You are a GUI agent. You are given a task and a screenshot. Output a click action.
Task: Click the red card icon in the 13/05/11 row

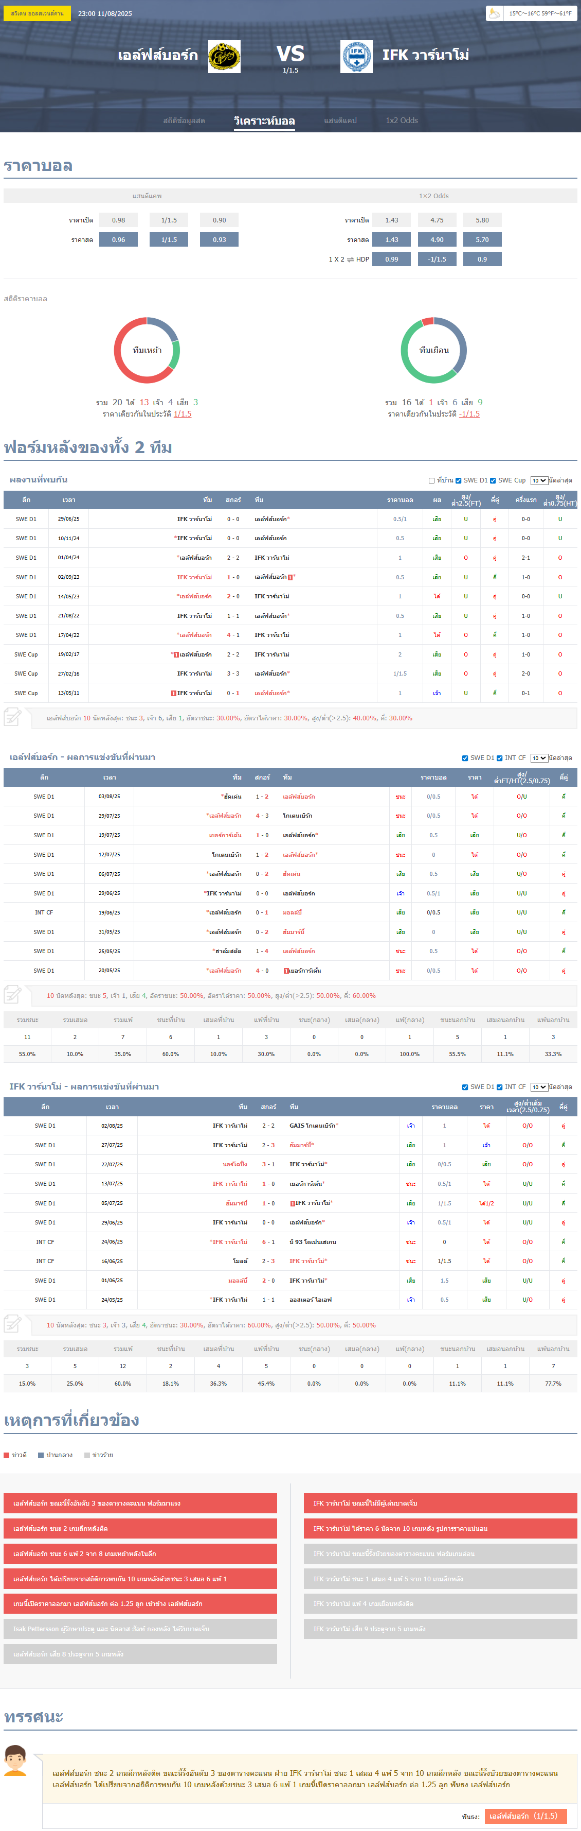pyautogui.click(x=174, y=693)
